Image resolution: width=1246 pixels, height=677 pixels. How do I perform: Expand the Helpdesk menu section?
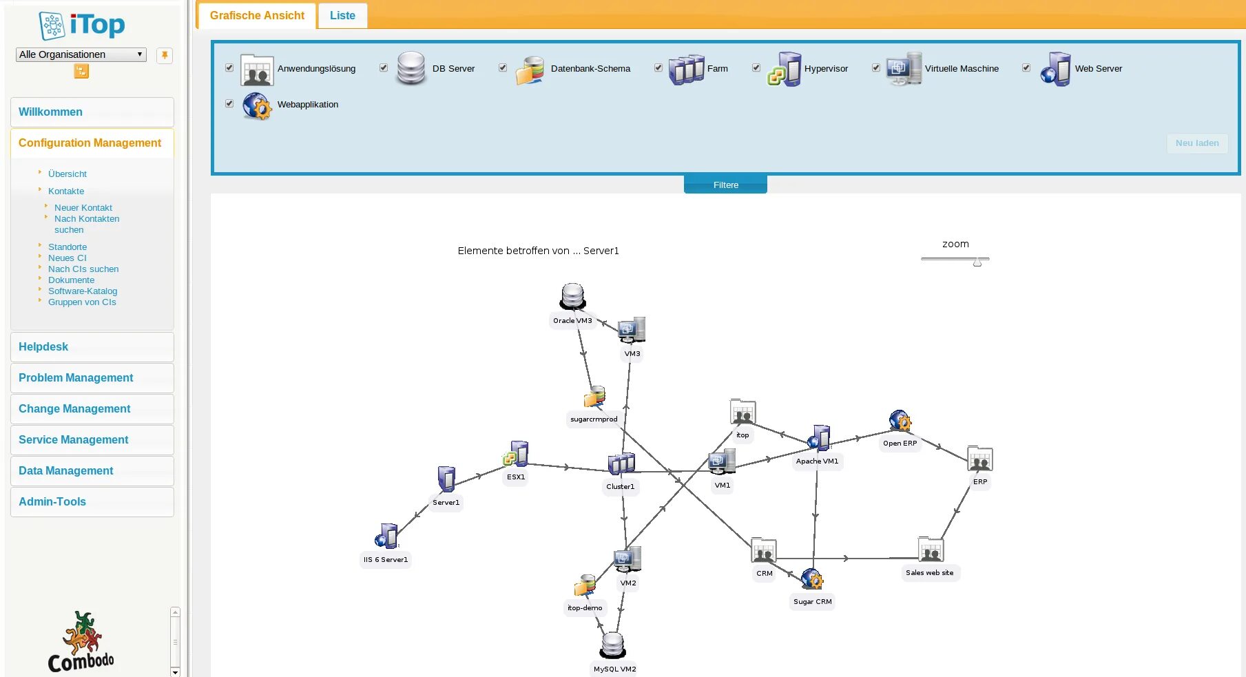pyautogui.click(x=92, y=346)
